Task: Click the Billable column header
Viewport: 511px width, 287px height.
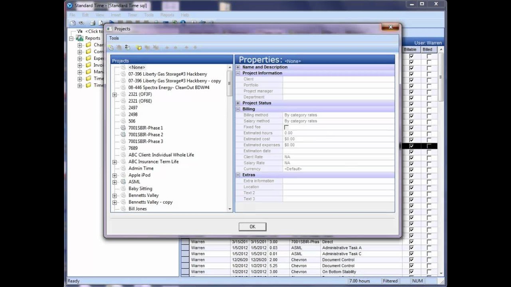Action: (x=411, y=49)
